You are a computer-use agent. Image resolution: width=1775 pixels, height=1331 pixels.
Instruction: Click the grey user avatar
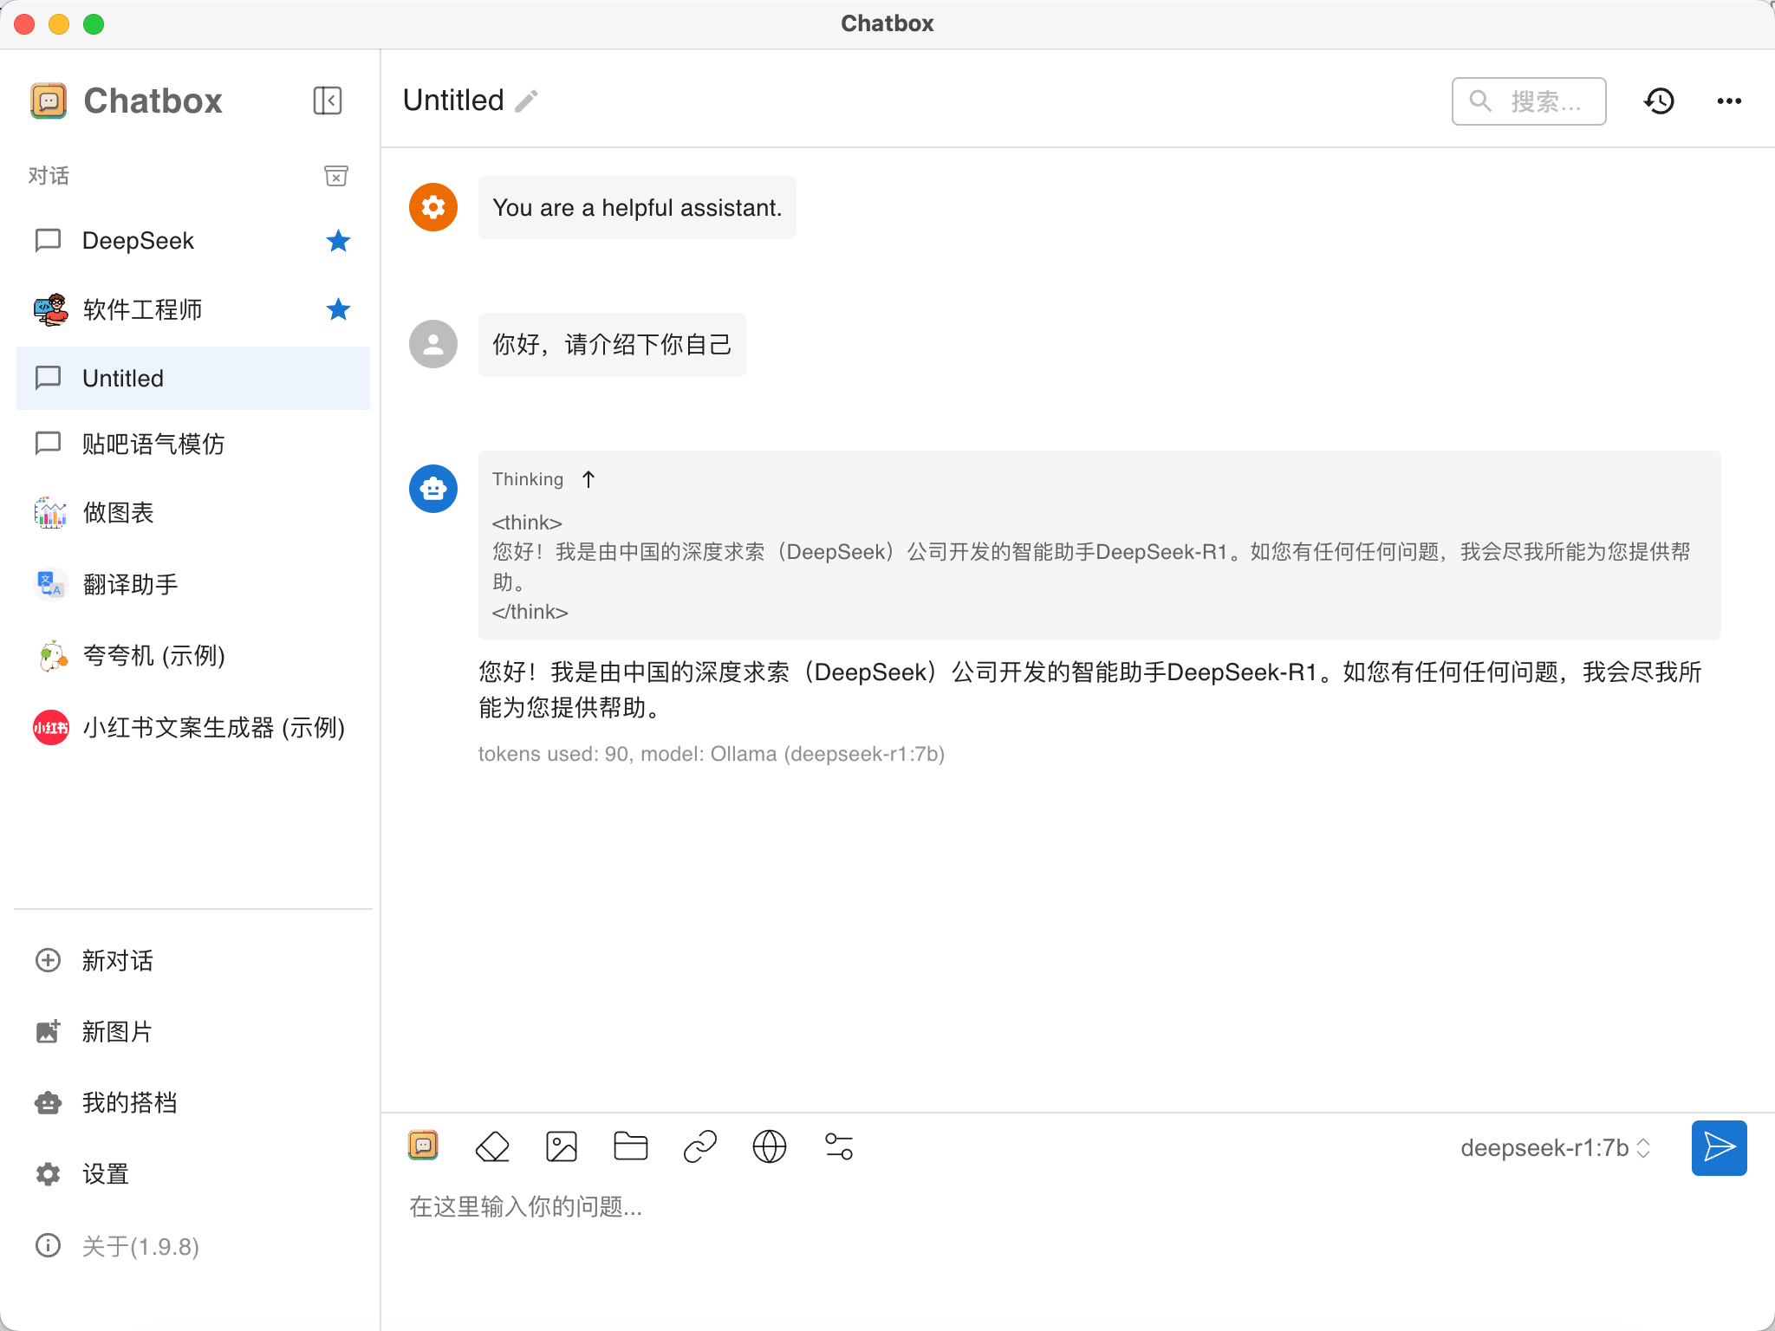(433, 344)
